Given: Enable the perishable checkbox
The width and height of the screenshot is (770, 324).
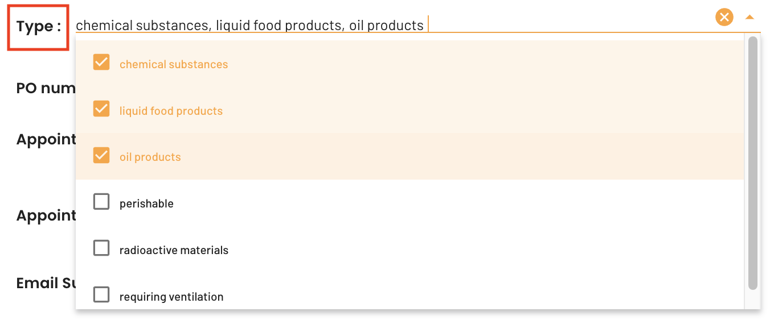Looking at the screenshot, I should (x=101, y=201).
